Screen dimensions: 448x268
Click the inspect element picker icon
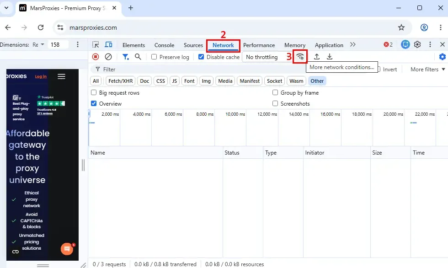click(96, 44)
